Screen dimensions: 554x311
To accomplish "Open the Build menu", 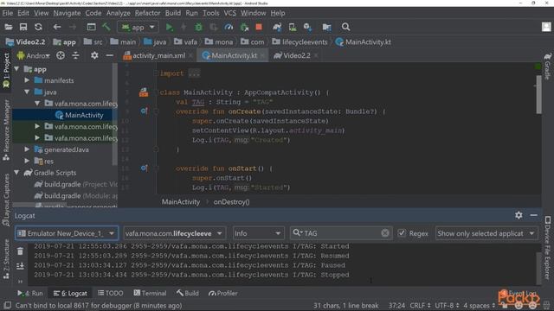I will pyautogui.click(x=173, y=13).
